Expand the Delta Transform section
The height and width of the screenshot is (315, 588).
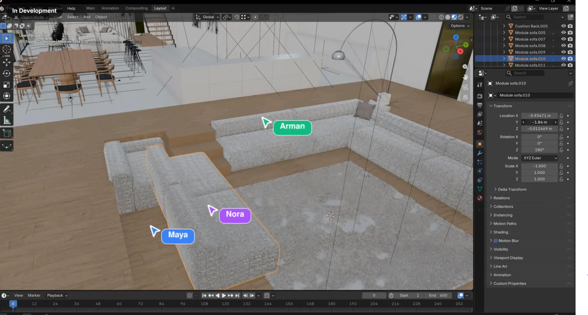tap(512, 189)
